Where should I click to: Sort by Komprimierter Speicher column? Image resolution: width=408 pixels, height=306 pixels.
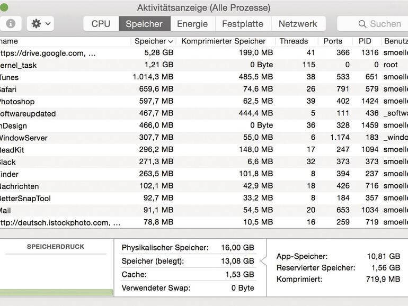coord(223,41)
